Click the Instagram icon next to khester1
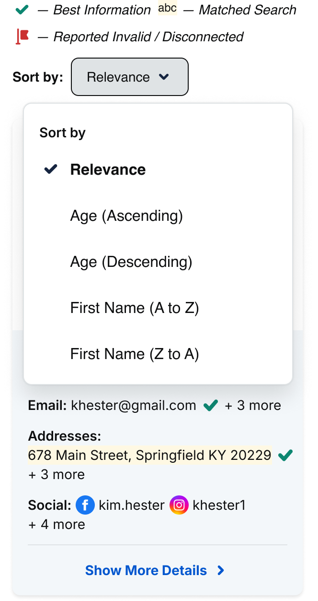This screenshot has height=601, width=318. click(179, 505)
